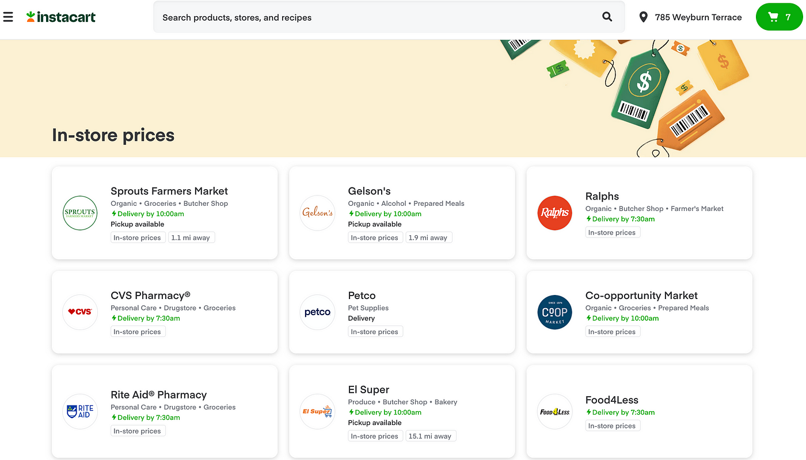The width and height of the screenshot is (806, 460).
Task: Click the '1.1 mi away' tag
Action: click(191, 237)
